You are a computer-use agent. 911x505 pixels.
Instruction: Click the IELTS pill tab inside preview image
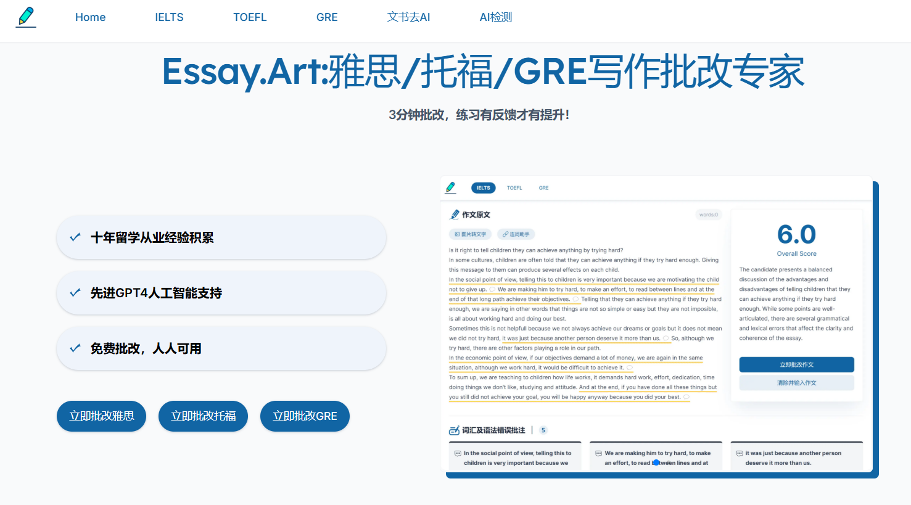click(484, 188)
